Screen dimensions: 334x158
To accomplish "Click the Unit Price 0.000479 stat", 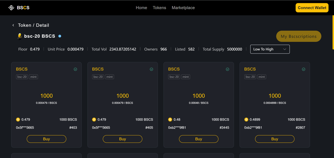I will coord(66,49).
